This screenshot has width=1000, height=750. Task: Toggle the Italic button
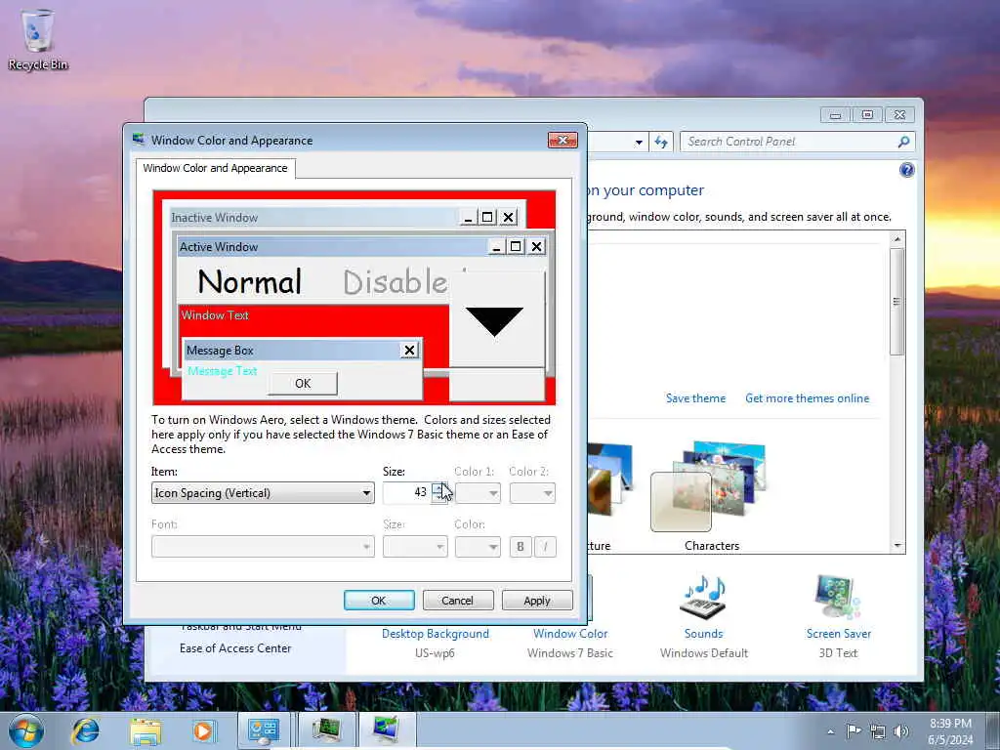[545, 547]
